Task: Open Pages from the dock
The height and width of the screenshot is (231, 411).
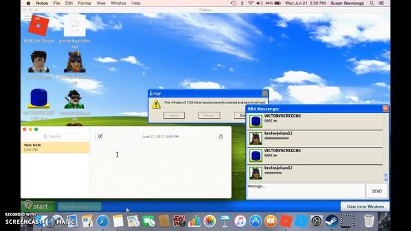Action: [87, 221]
